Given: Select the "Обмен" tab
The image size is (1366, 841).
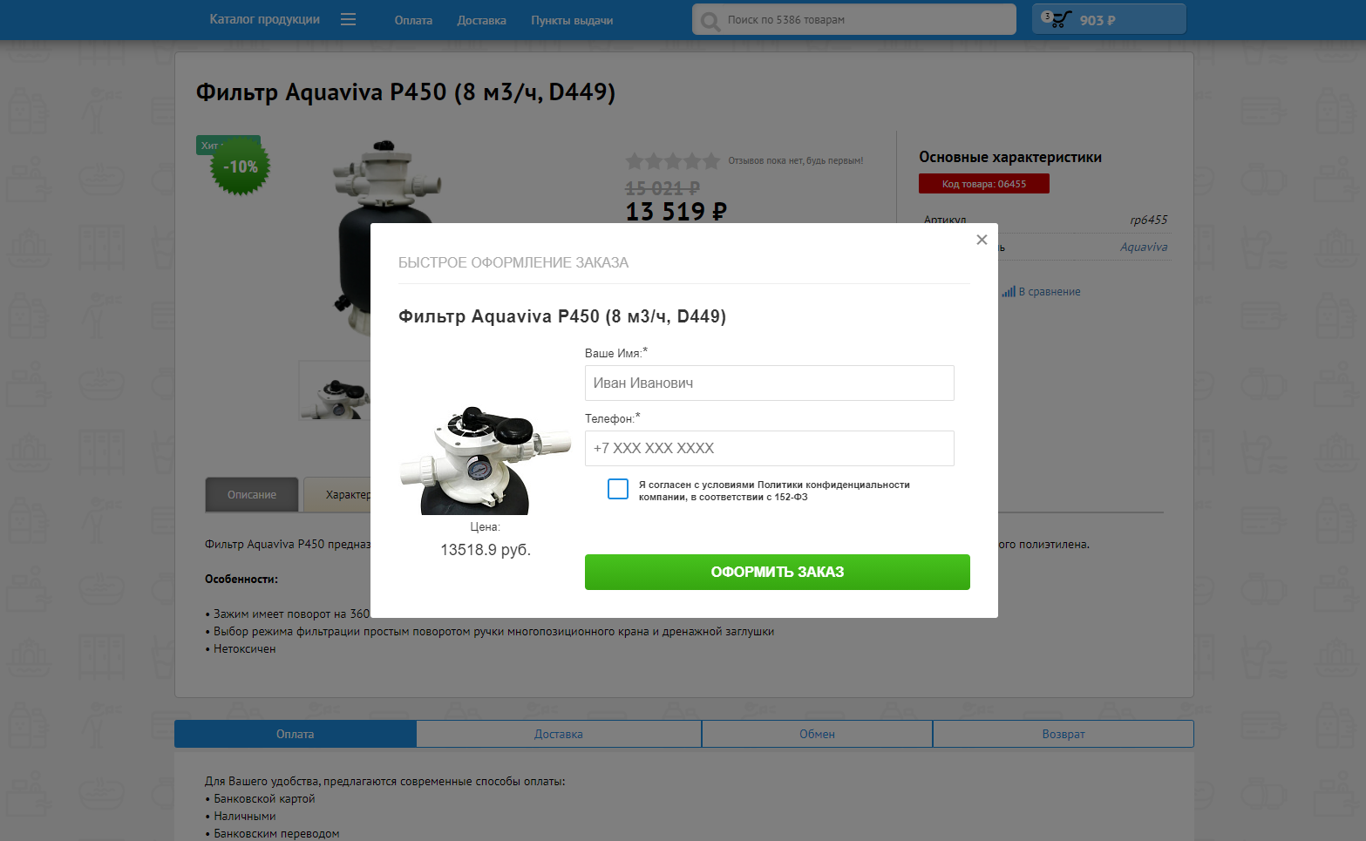Looking at the screenshot, I should pyautogui.click(x=817, y=734).
